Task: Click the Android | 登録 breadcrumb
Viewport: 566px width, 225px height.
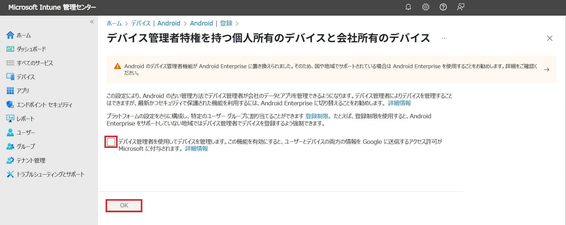Action: click(x=211, y=23)
